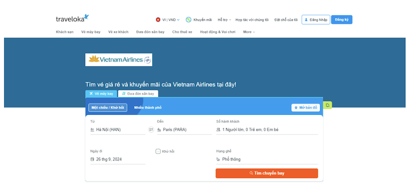Select Một chiều / Khứ hồi tab
Image resolution: width=413 pixels, height=194 pixels.
point(108,108)
